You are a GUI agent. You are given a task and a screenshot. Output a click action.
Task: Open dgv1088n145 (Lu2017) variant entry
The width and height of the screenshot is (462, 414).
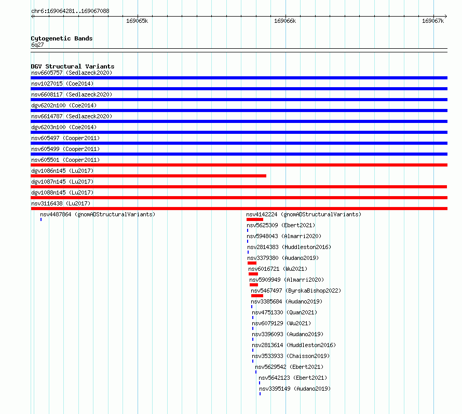pos(62,192)
